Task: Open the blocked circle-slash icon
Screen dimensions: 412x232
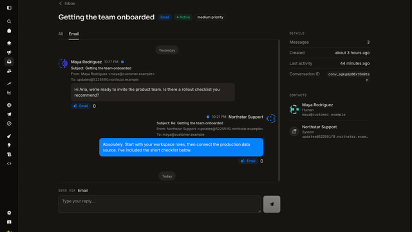Action: (9, 123)
